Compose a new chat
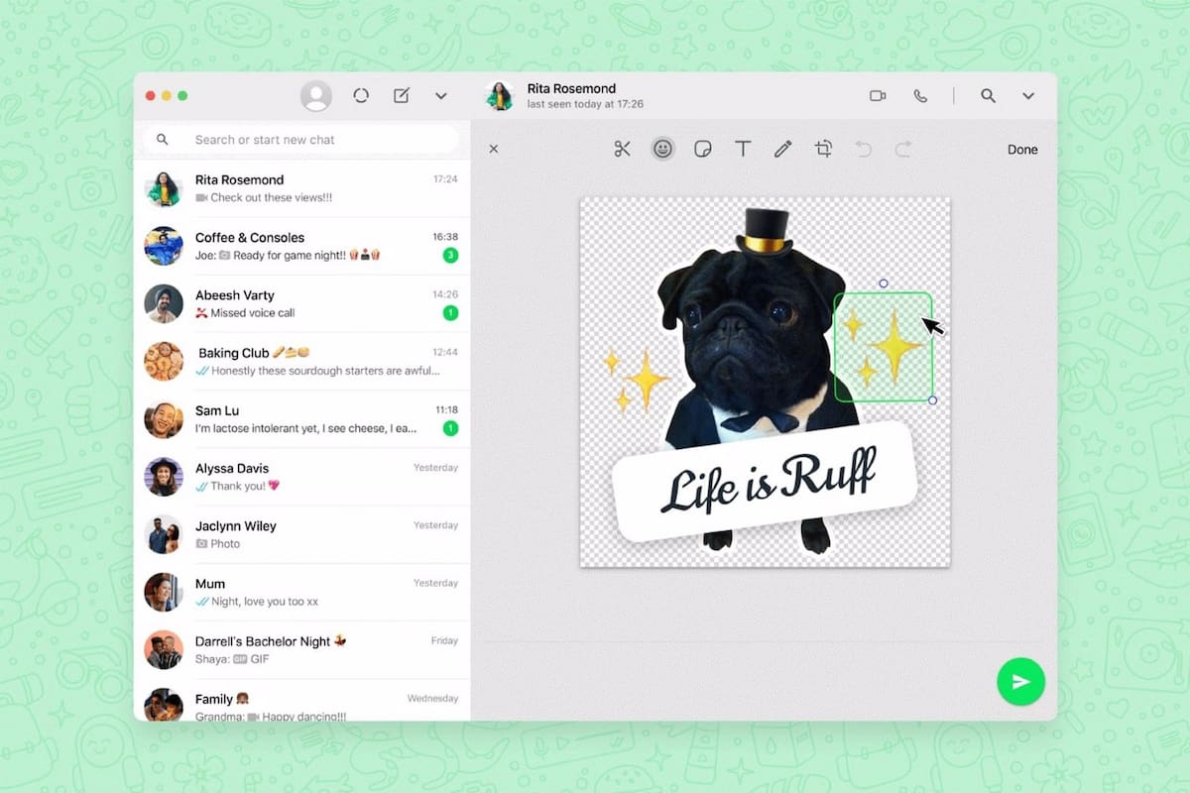The image size is (1190, 793). coord(401,95)
